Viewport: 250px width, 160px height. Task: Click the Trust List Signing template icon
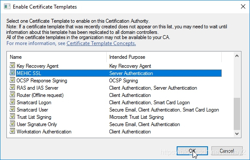click(12, 117)
